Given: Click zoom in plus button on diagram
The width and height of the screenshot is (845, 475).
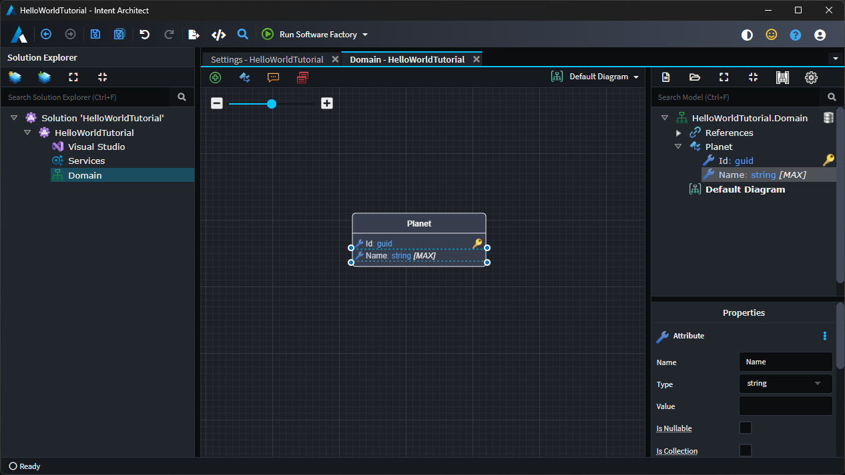Looking at the screenshot, I should point(326,103).
